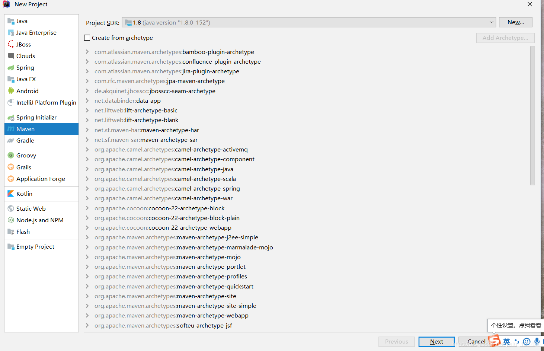Click the Gradle elephant icon
This screenshot has height=351, width=544.
[11, 141]
